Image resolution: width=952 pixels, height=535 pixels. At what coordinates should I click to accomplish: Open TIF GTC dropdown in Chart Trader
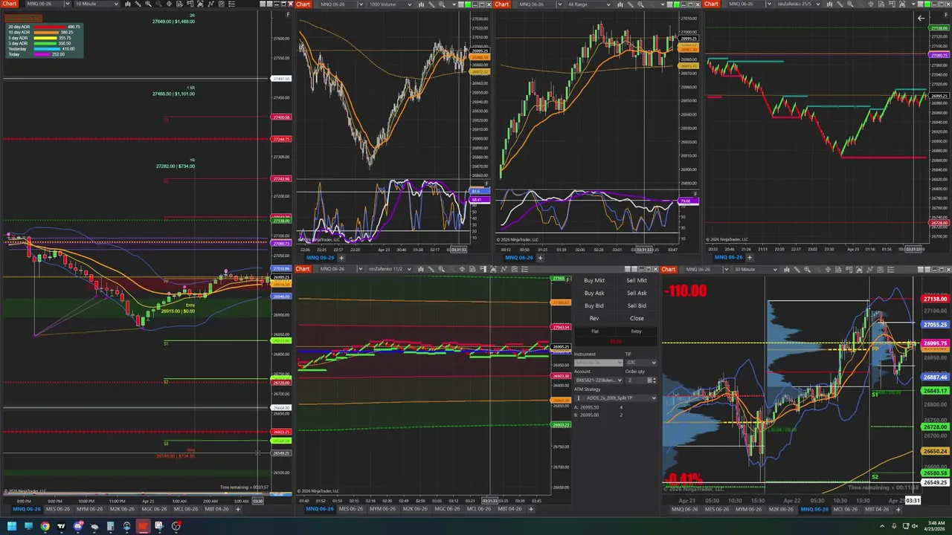coord(642,363)
